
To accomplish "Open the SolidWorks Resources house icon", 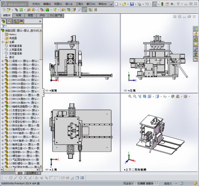I will pos(196,34).
